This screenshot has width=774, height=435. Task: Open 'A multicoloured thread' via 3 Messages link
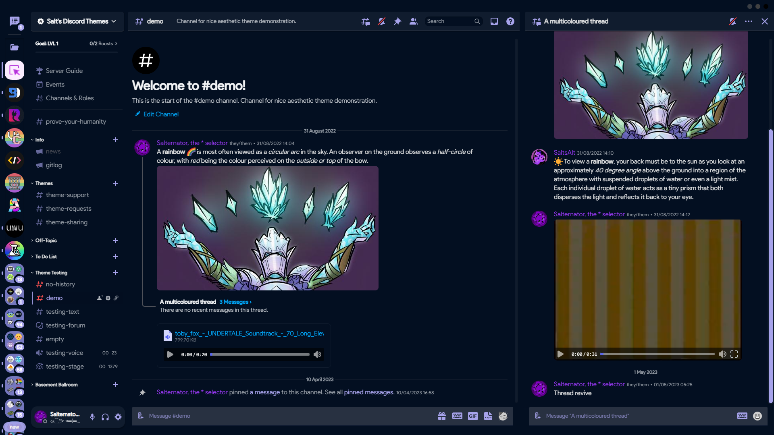tap(235, 302)
